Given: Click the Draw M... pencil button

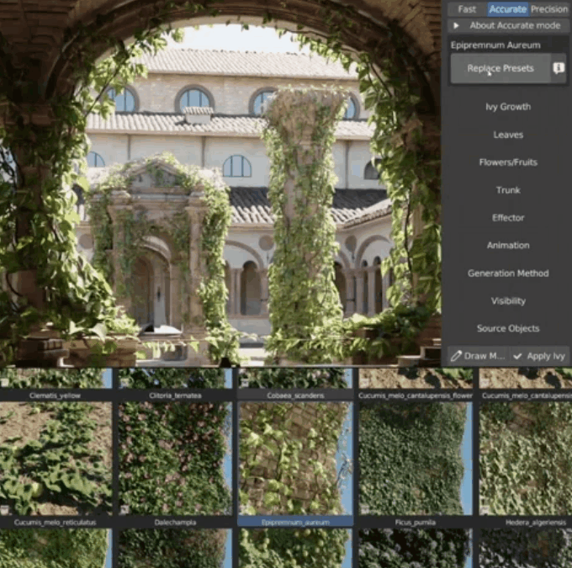Looking at the screenshot, I should (x=479, y=356).
